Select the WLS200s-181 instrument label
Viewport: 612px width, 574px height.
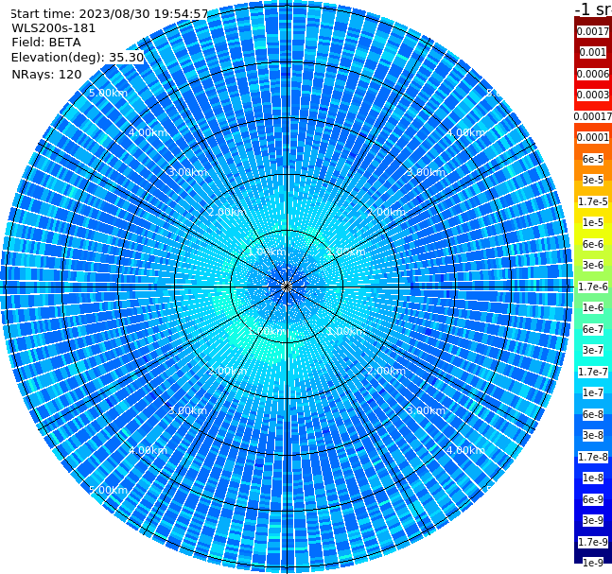[54, 28]
